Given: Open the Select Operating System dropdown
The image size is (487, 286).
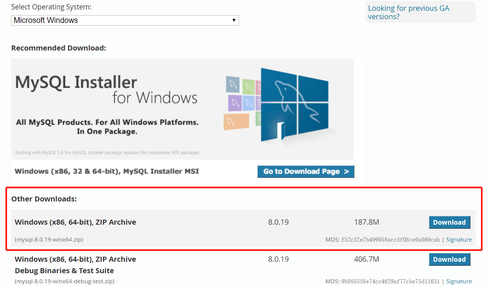Looking at the screenshot, I should pyautogui.click(x=125, y=20).
